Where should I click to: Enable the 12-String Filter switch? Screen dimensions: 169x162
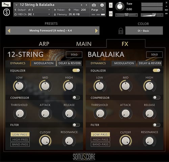76,125
